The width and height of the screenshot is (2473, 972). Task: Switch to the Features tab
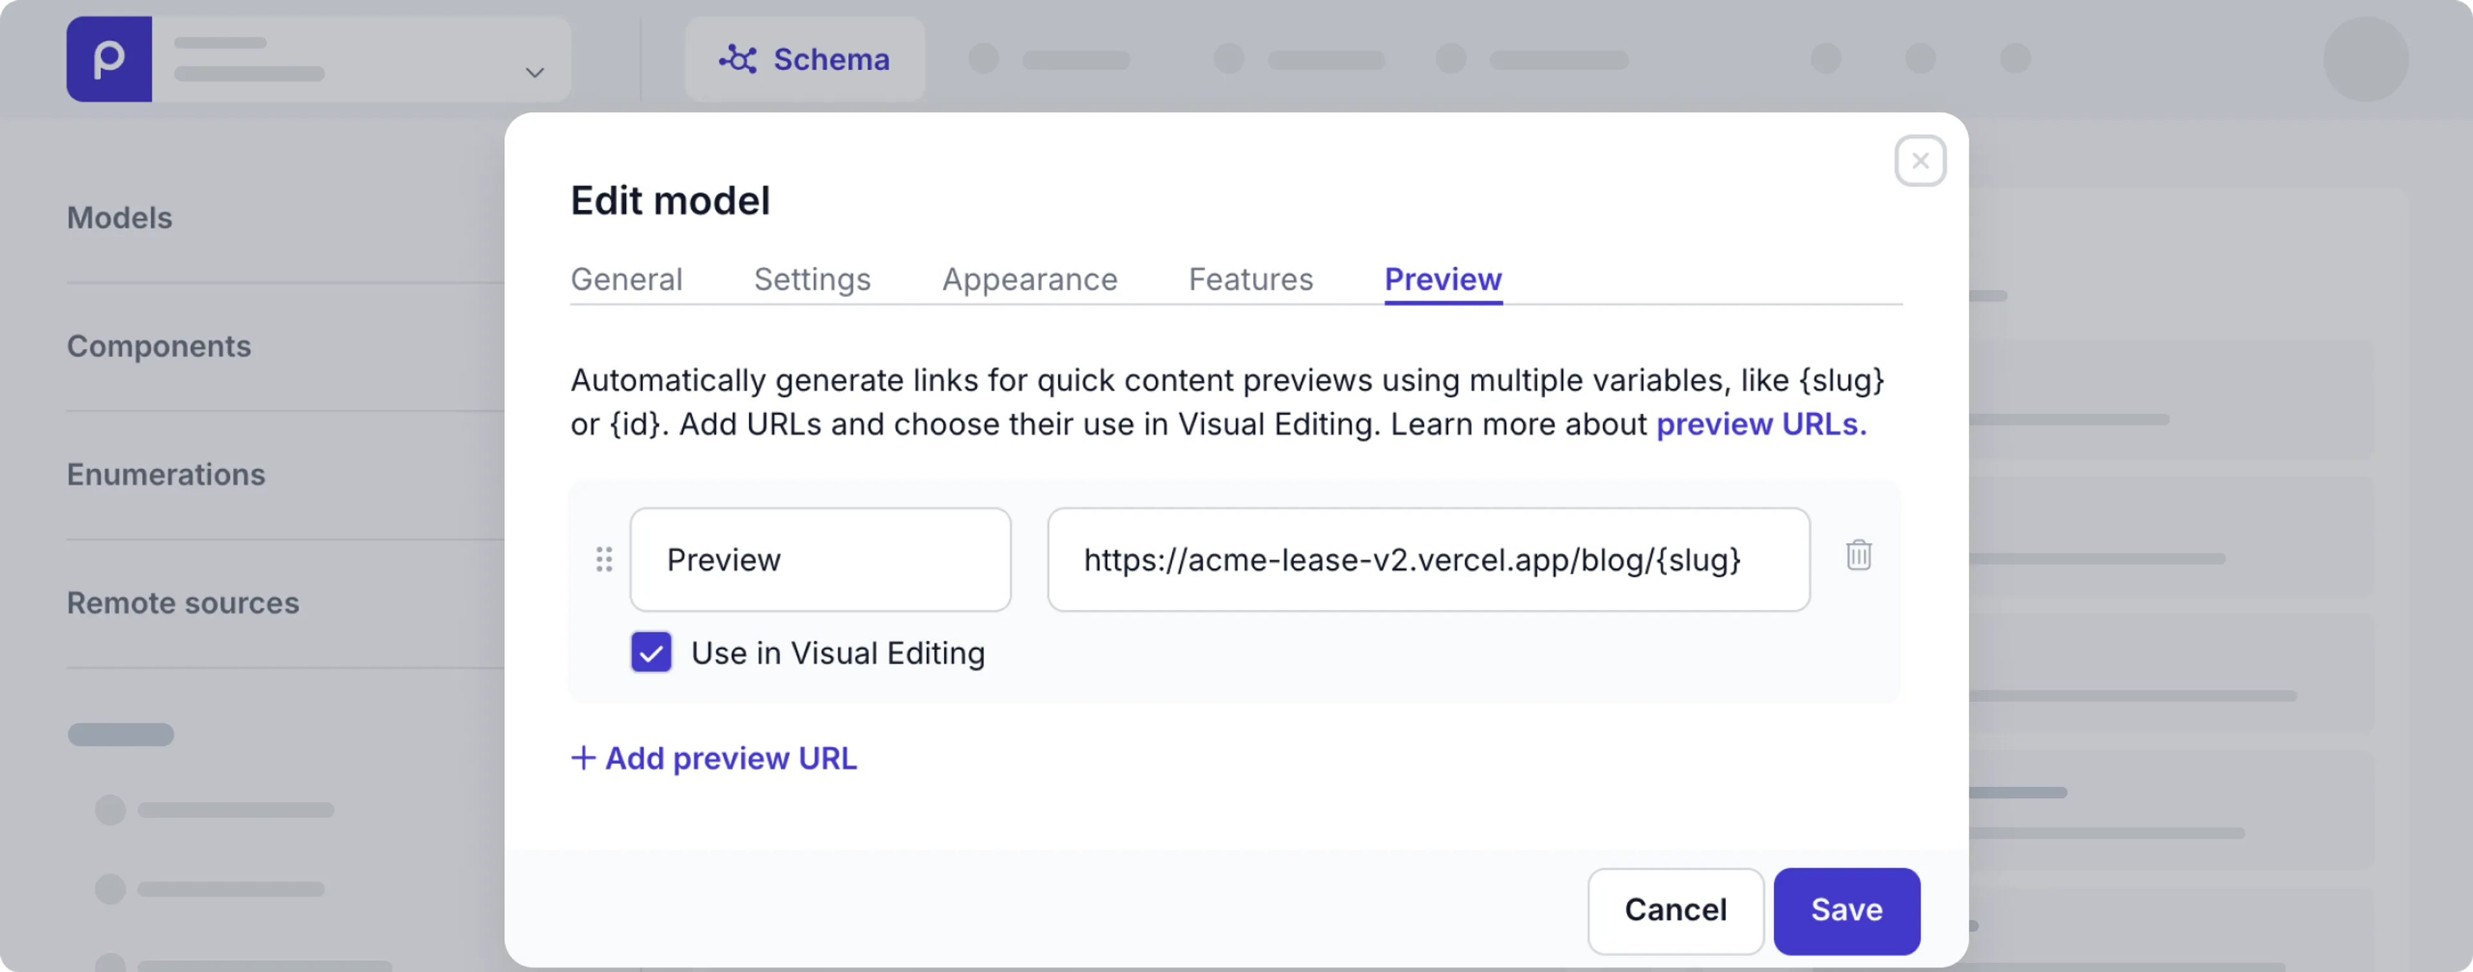pyautogui.click(x=1250, y=280)
